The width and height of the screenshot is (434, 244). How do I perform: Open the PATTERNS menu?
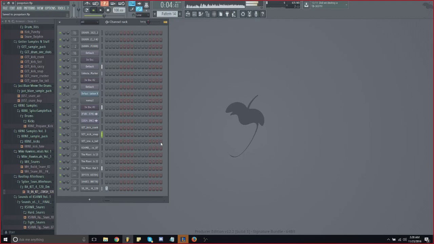(29, 8)
